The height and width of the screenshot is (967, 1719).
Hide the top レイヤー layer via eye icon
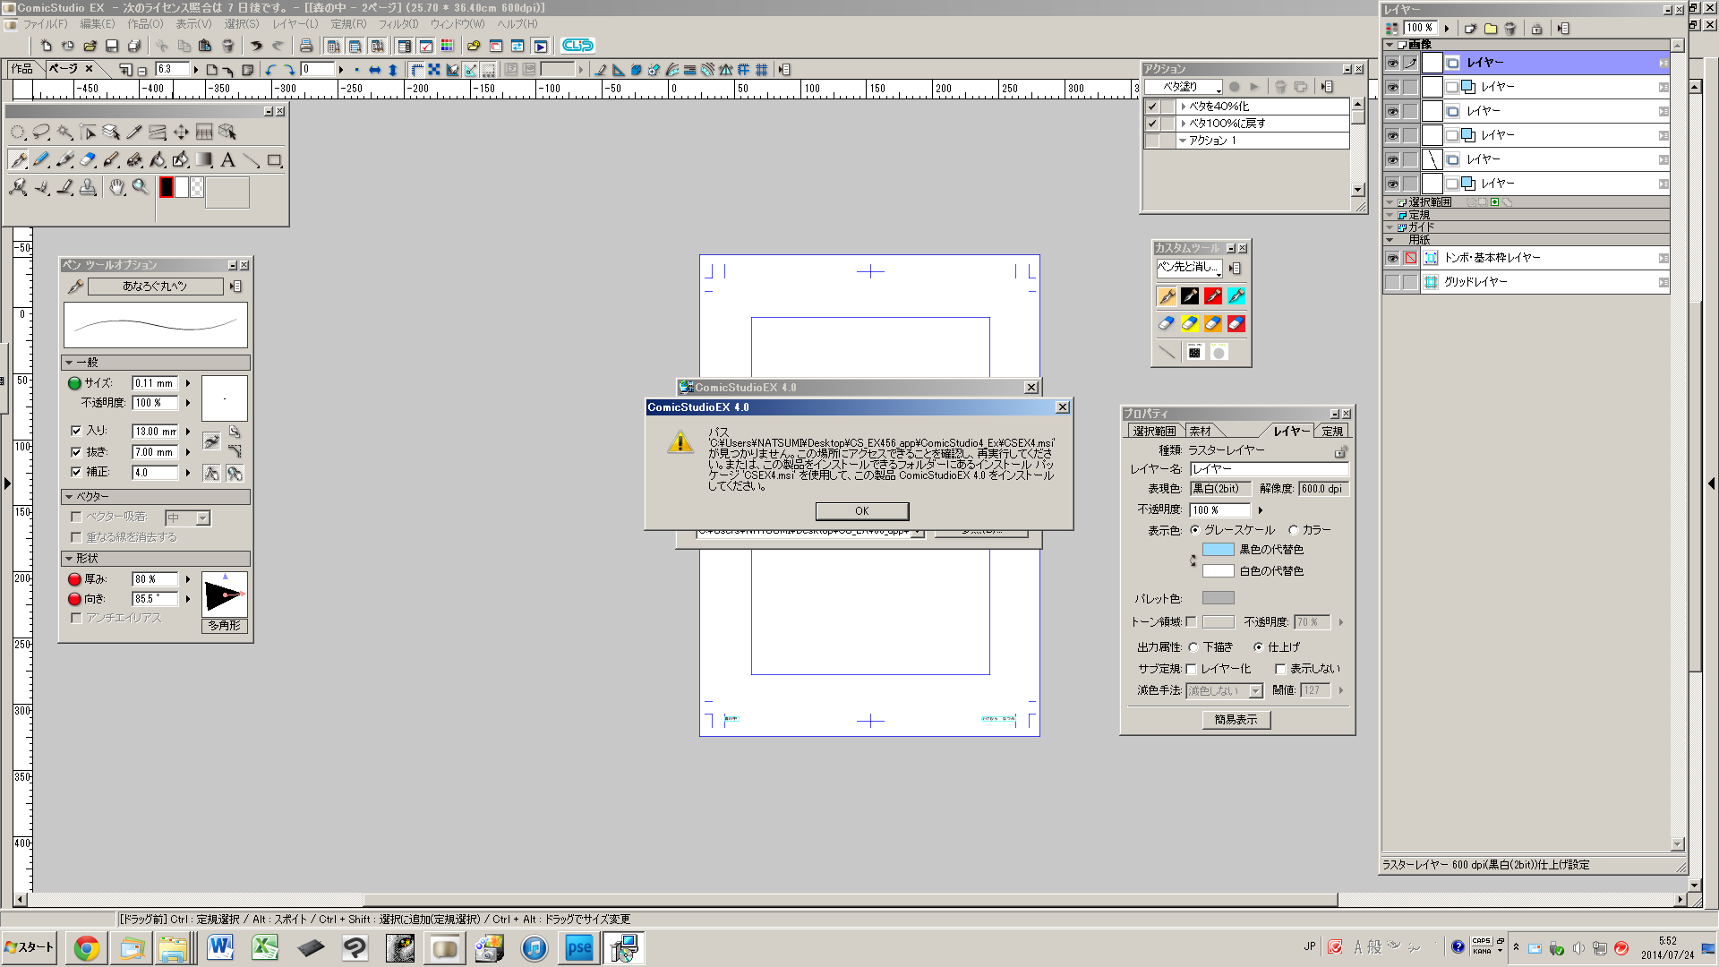[1392, 63]
